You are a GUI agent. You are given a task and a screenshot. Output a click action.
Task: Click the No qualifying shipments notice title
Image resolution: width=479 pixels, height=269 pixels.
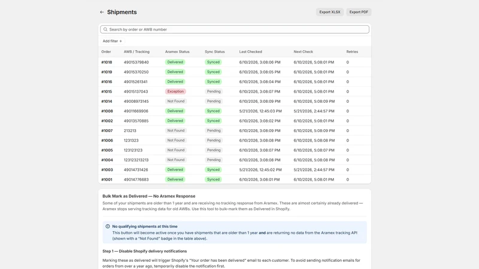pos(145,227)
